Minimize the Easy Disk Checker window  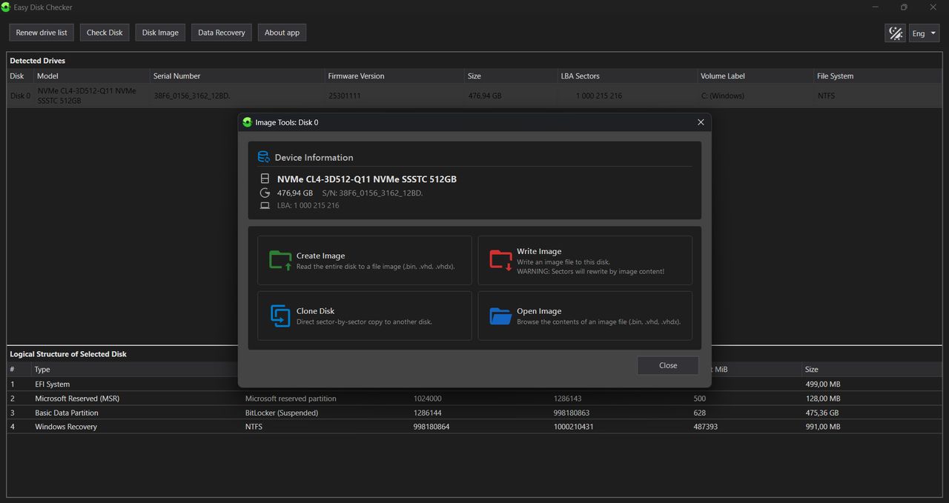coord(876,7)
